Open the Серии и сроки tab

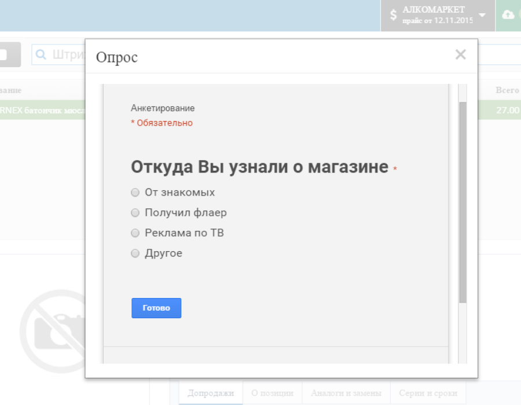pyautogui.click(x=428, y=393)
